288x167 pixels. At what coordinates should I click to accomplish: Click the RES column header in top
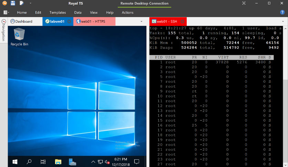click(243, 57)
